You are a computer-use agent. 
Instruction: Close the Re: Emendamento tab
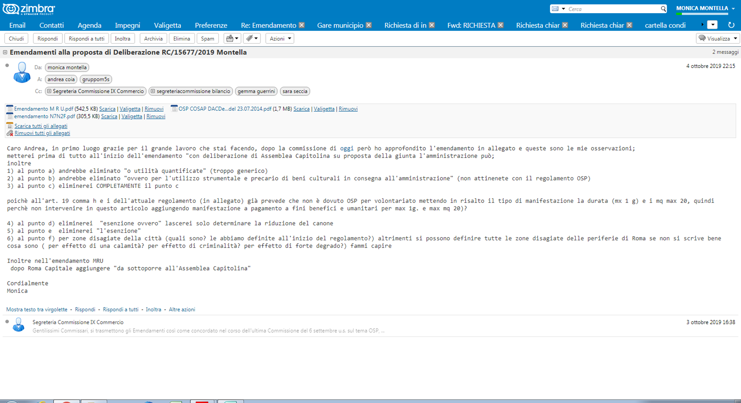pyautogui.click(x=301, y=25)
